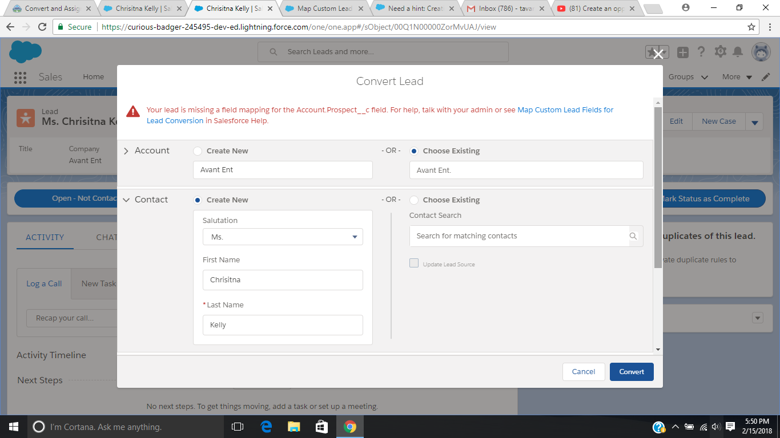Open File Explorer from the taskbar
This screenshot has width=780, height=438.
coord(294,427)
